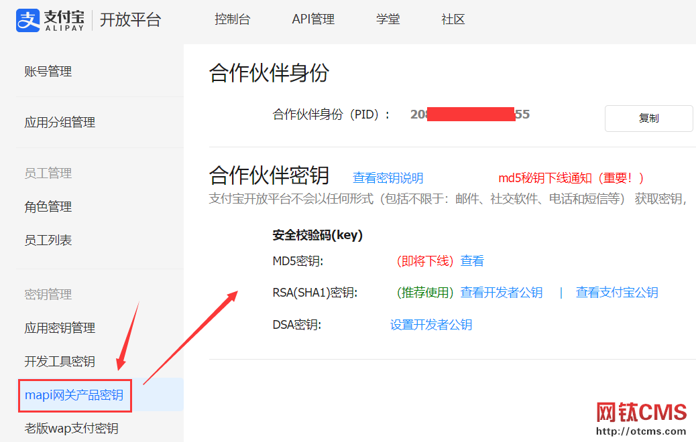The height and width of the screenshot is (442, 696).
Task: Open the 控制台 menu item
Action: [233, 19]
